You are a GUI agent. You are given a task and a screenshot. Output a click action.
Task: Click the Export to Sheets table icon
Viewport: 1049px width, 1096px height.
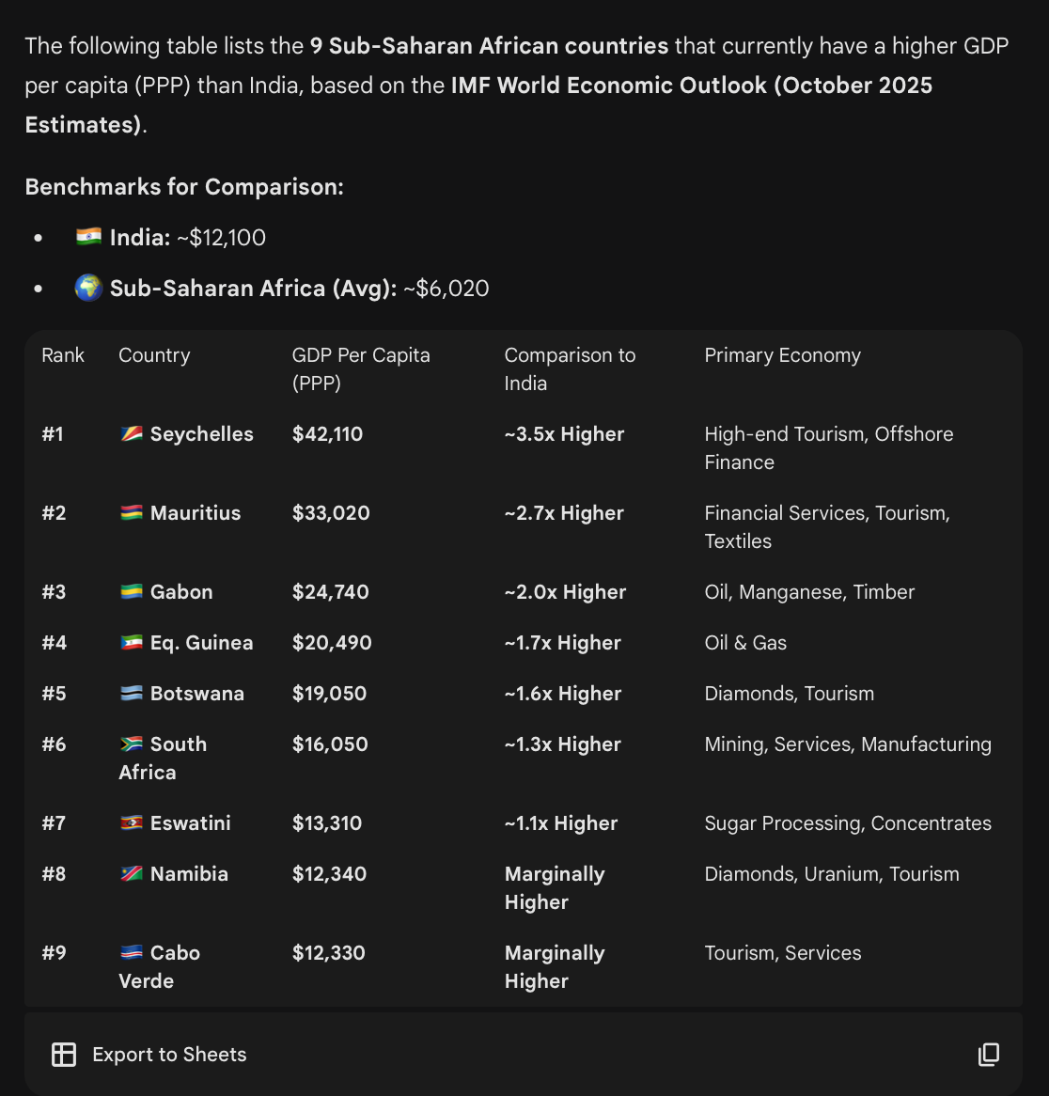64,1055
